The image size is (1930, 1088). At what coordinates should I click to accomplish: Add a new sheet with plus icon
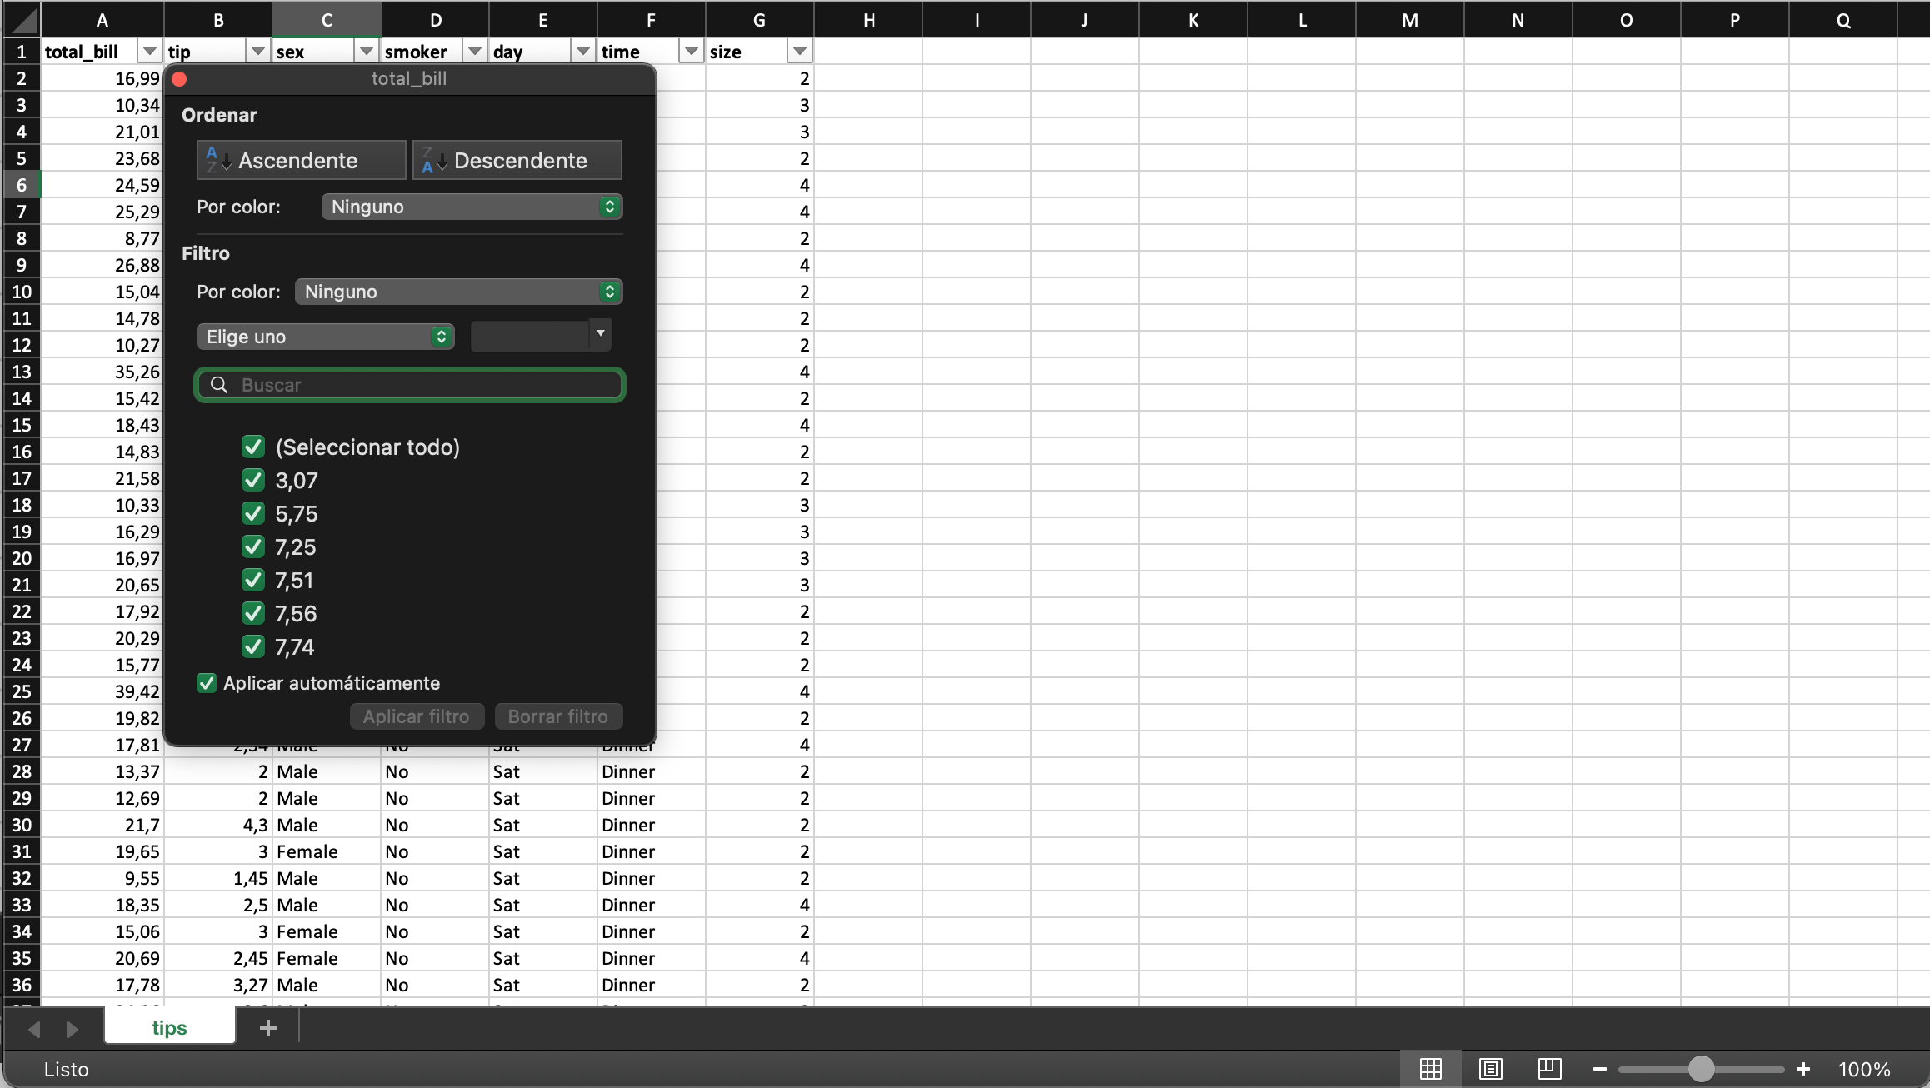(x=267, y=1028)
